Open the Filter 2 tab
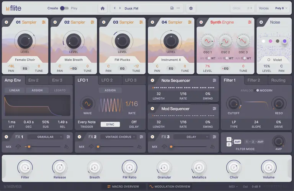The image size is (294, 191). point(253,80)
